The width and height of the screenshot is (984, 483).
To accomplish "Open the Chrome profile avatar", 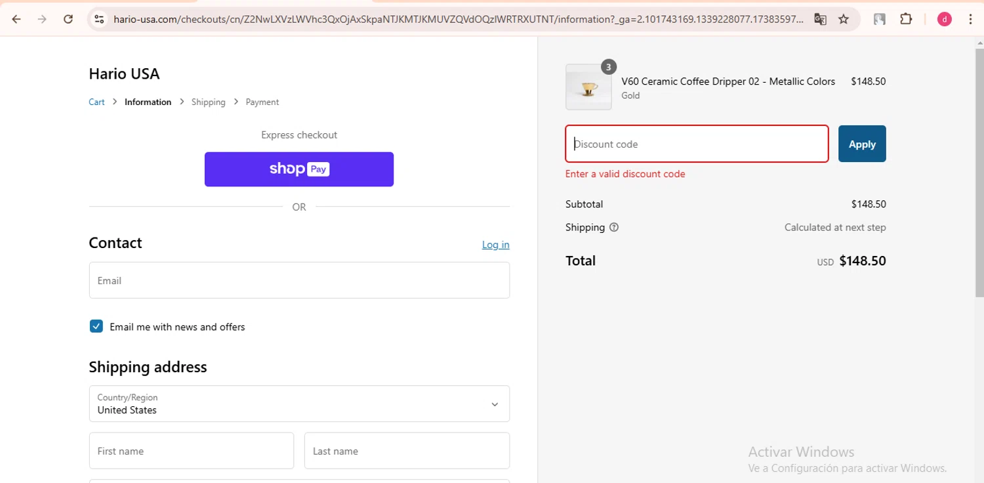I will (944, 19).
